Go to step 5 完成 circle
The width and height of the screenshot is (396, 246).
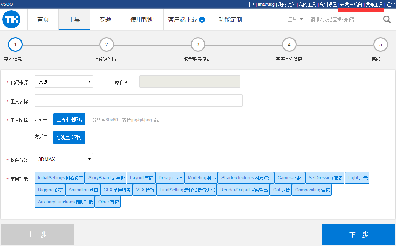(x=381, y=44)
